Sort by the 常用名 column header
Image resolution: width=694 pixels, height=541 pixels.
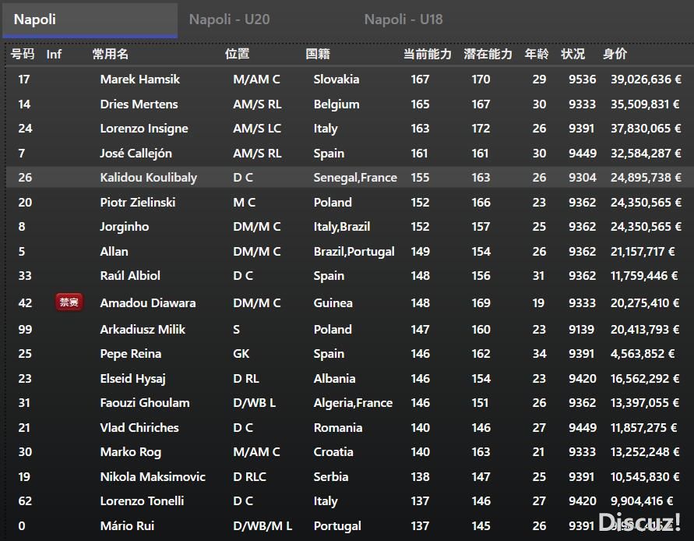coord(110,54)
